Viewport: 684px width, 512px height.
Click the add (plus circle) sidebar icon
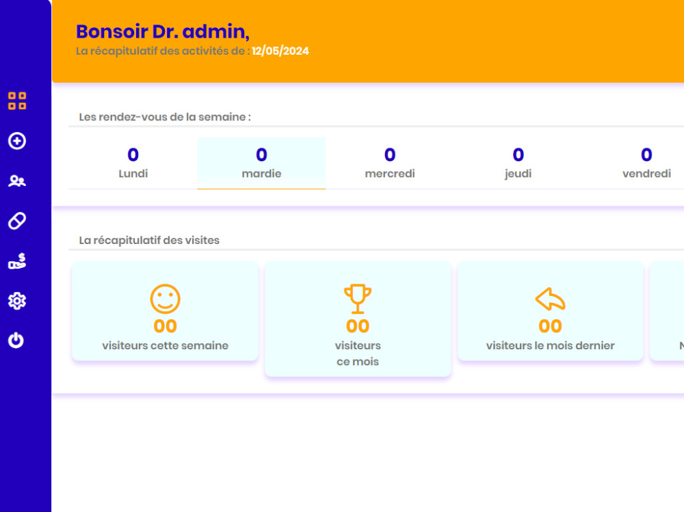point(17,141)
